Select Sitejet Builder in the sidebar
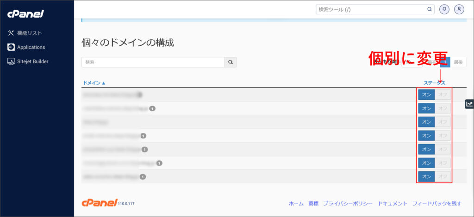474x217 pixels. [x=33, y=61]
